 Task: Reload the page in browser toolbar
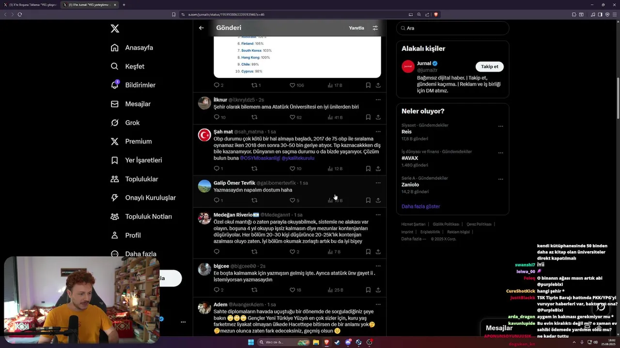coord(20,14)
